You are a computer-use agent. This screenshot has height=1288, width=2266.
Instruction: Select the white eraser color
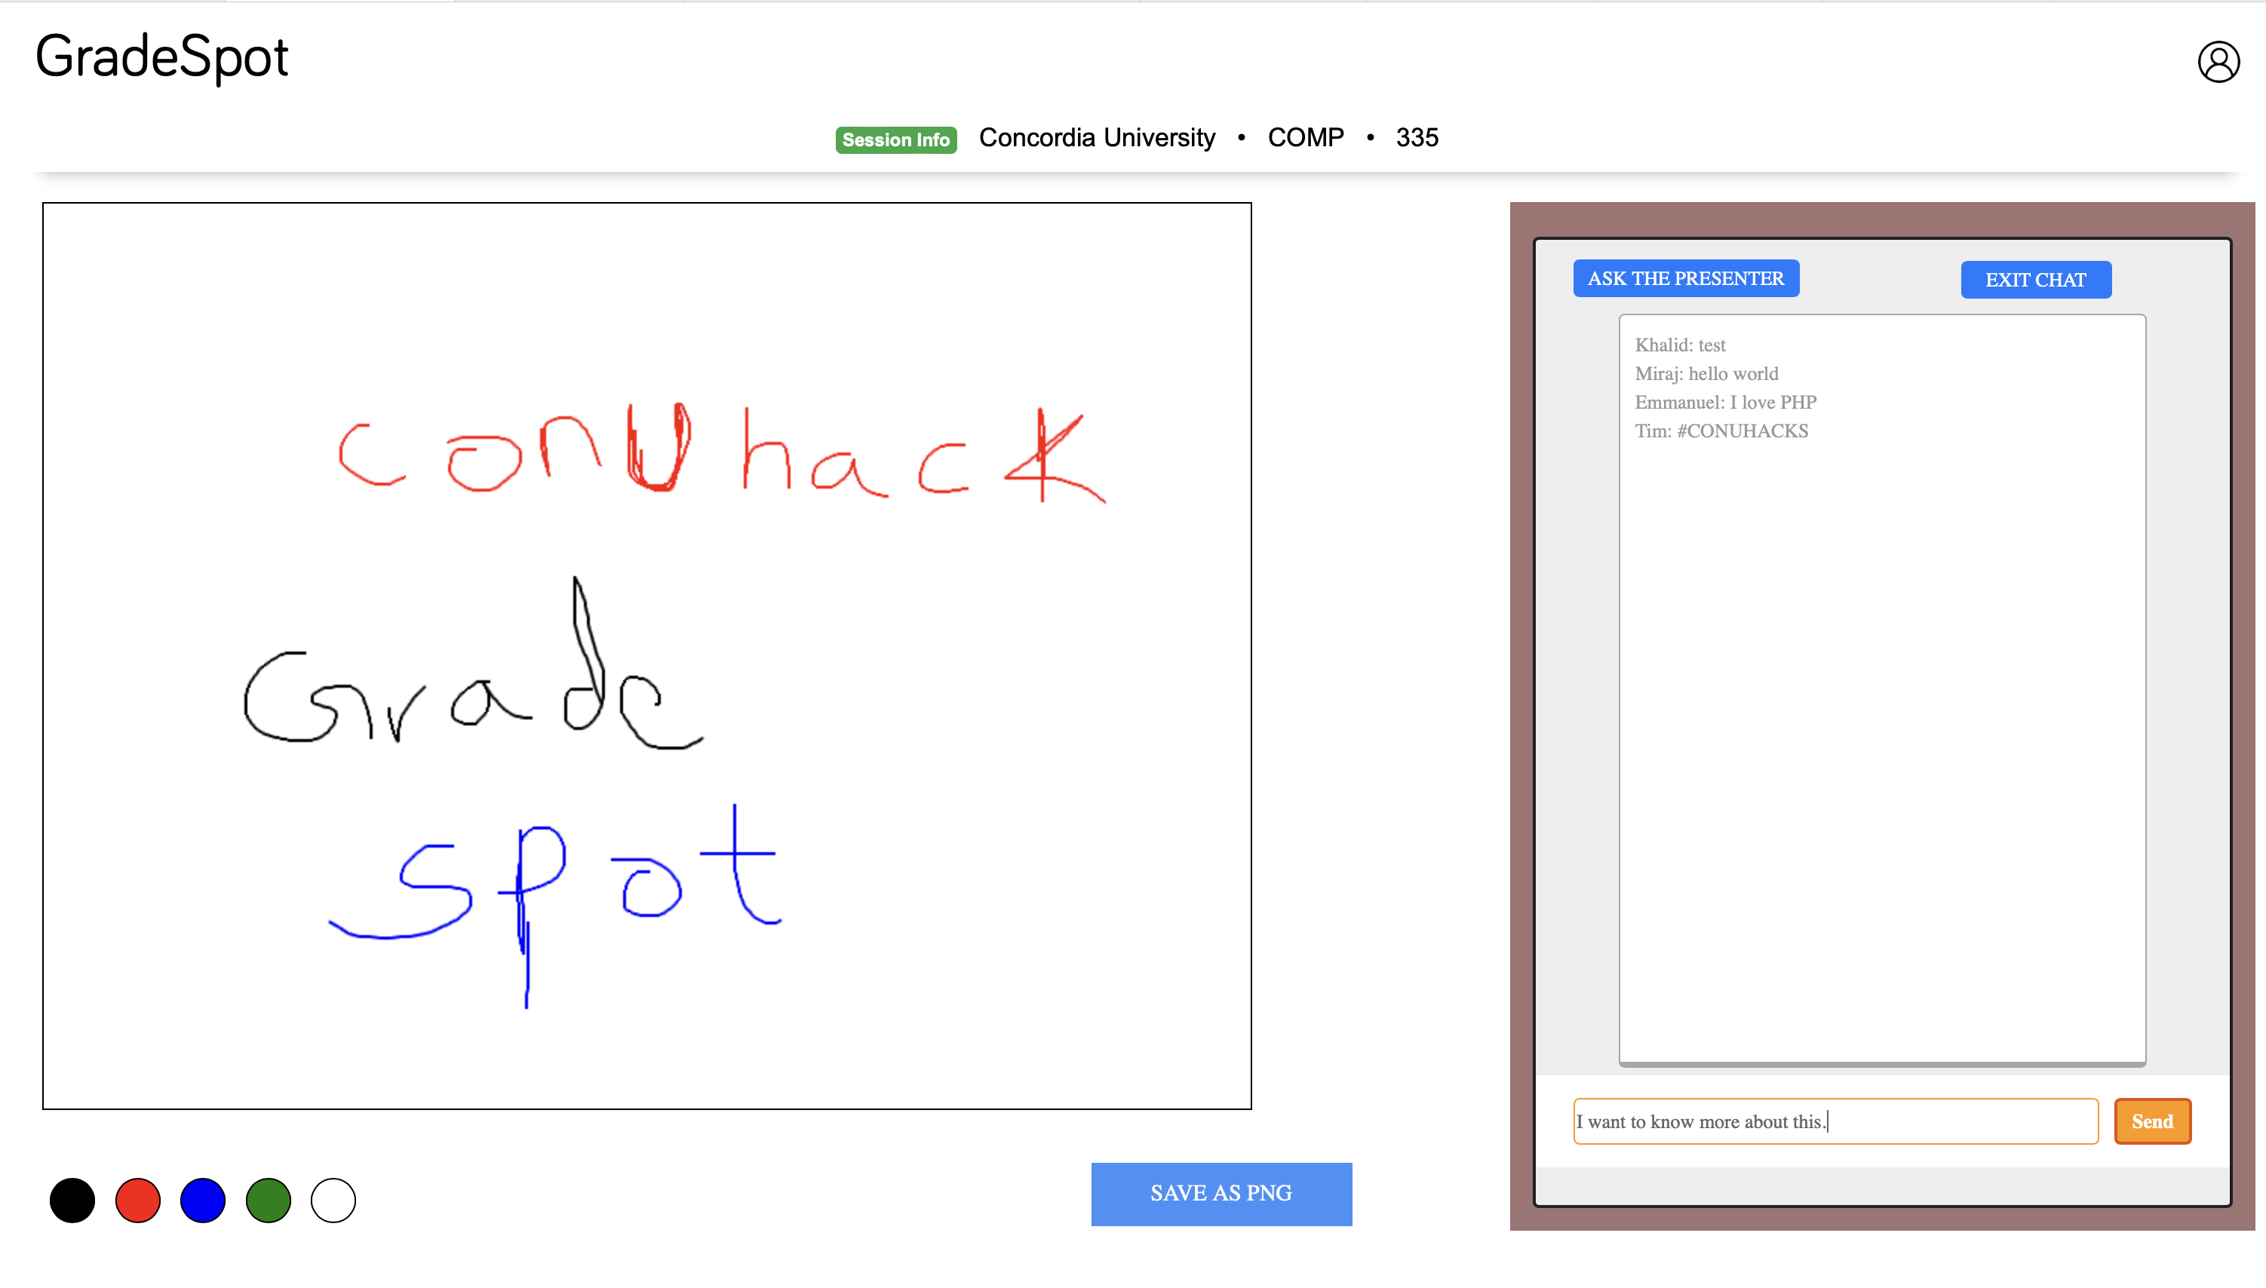pos(333,1201)
